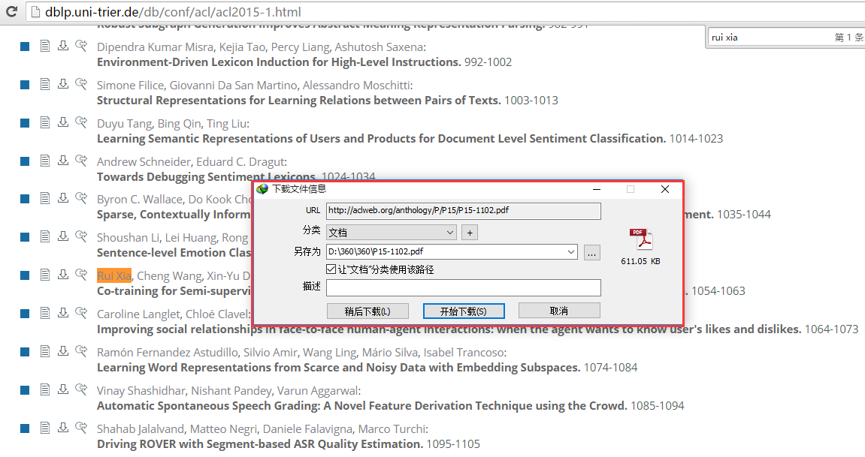
Task: Open the download icon for the Vinay Shashidhar paper
Action: point(63,389)
